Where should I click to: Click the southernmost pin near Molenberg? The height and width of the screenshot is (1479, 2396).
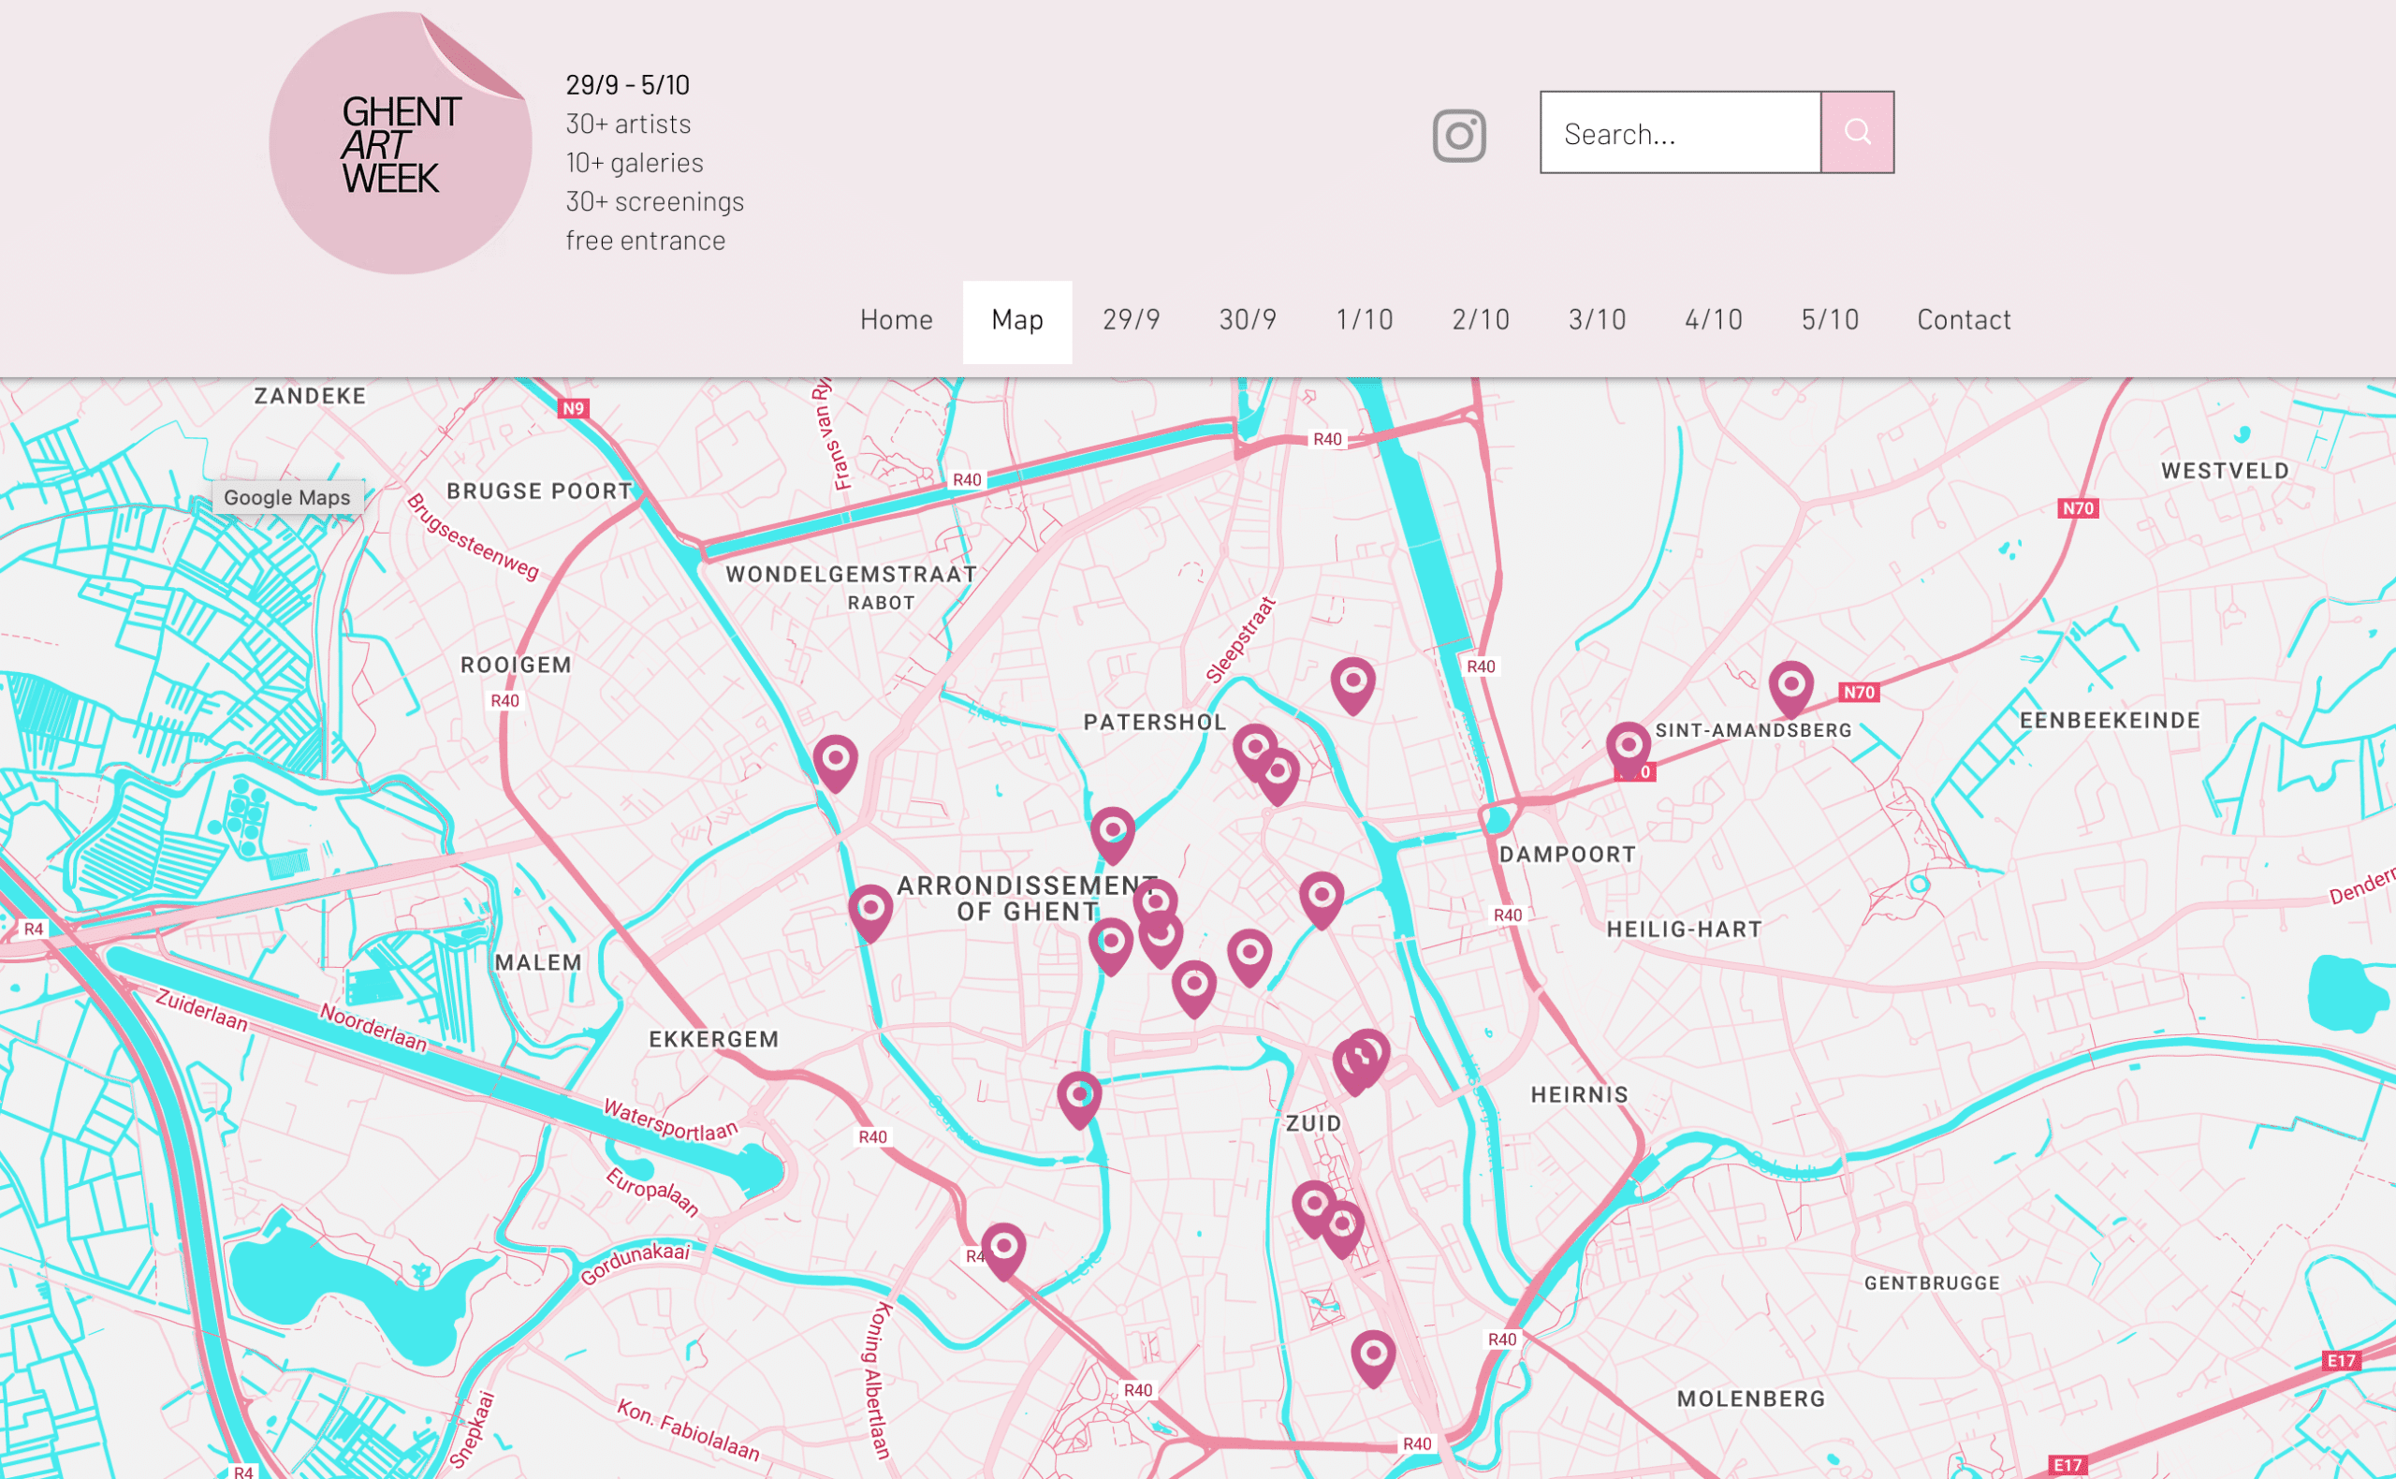pos(1373,1358)
